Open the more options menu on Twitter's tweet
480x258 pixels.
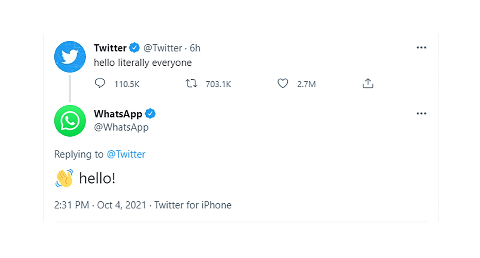tap(421, 48)
